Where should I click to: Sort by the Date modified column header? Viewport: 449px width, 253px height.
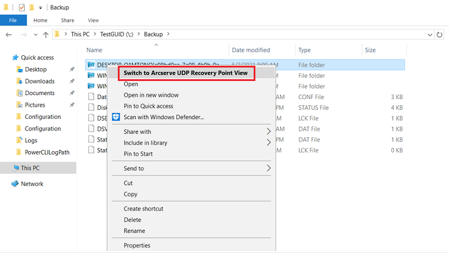[251, 50]
